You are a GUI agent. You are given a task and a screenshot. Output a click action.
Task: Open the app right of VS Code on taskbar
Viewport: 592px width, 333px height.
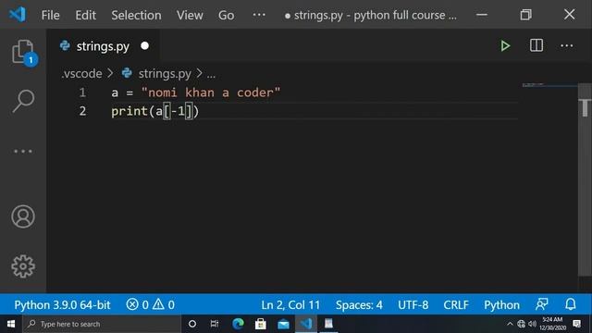(328, 324)
